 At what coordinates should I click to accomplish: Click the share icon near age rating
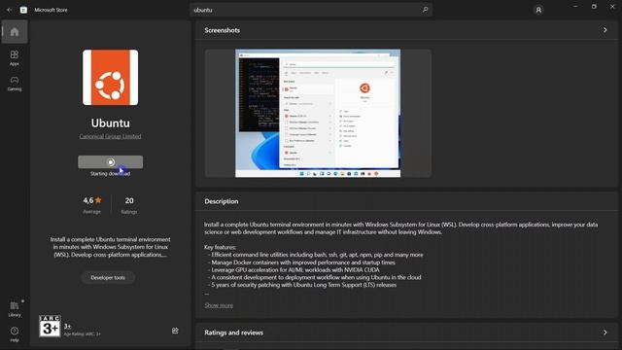coord(175,331)
